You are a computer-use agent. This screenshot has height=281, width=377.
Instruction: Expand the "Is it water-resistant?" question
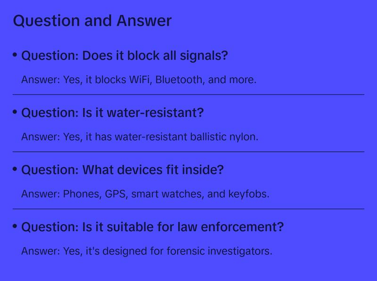[112, 113]
